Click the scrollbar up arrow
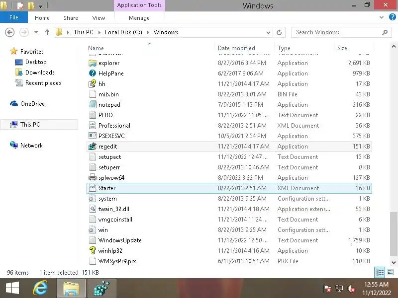The height and width of the screenshot is (298, 398). click(394, 46)
